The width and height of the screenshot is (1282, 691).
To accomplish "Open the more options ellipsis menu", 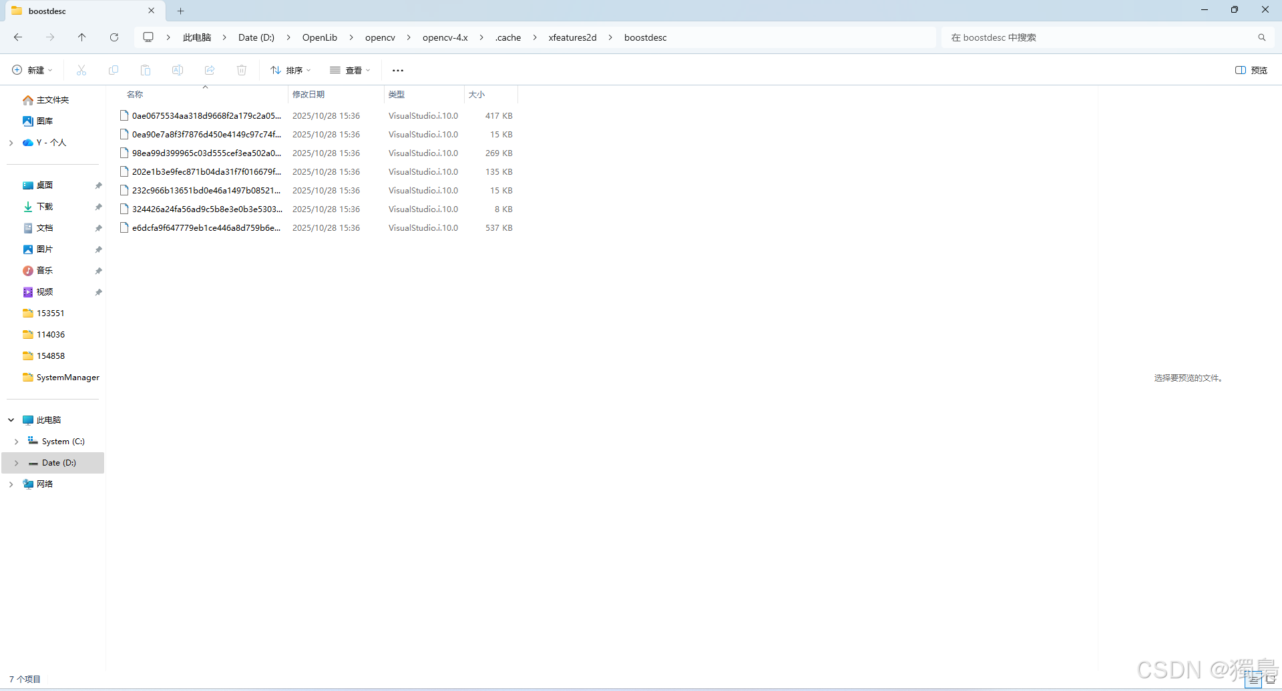I will click(x=398, y=70).
